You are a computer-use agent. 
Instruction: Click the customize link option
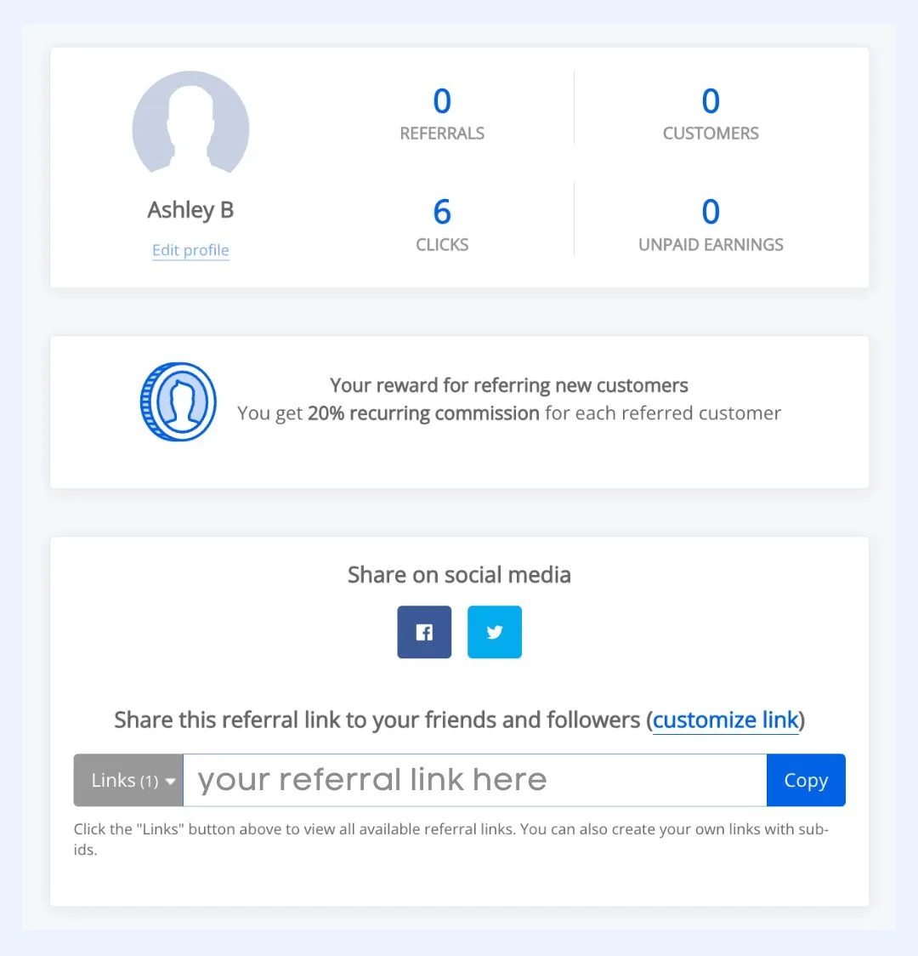(725, 720)
